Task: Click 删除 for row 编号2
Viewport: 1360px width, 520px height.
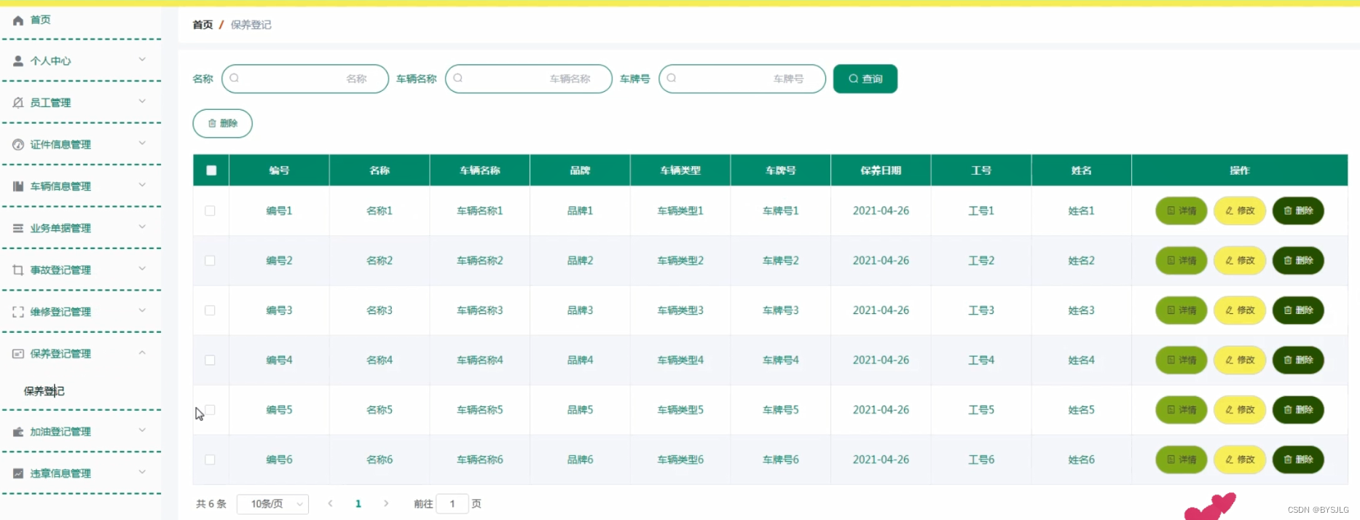Action: (x=1298, y=260)
